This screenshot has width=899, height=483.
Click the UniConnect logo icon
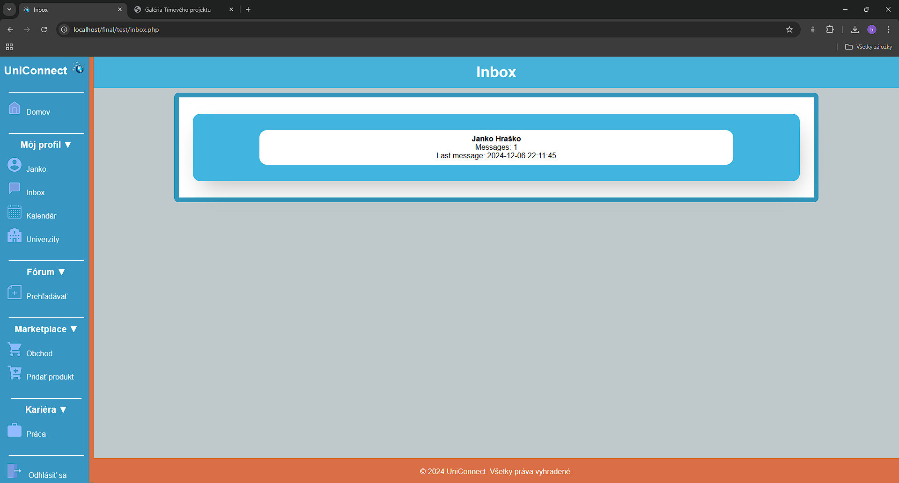[x=78, y=68]
